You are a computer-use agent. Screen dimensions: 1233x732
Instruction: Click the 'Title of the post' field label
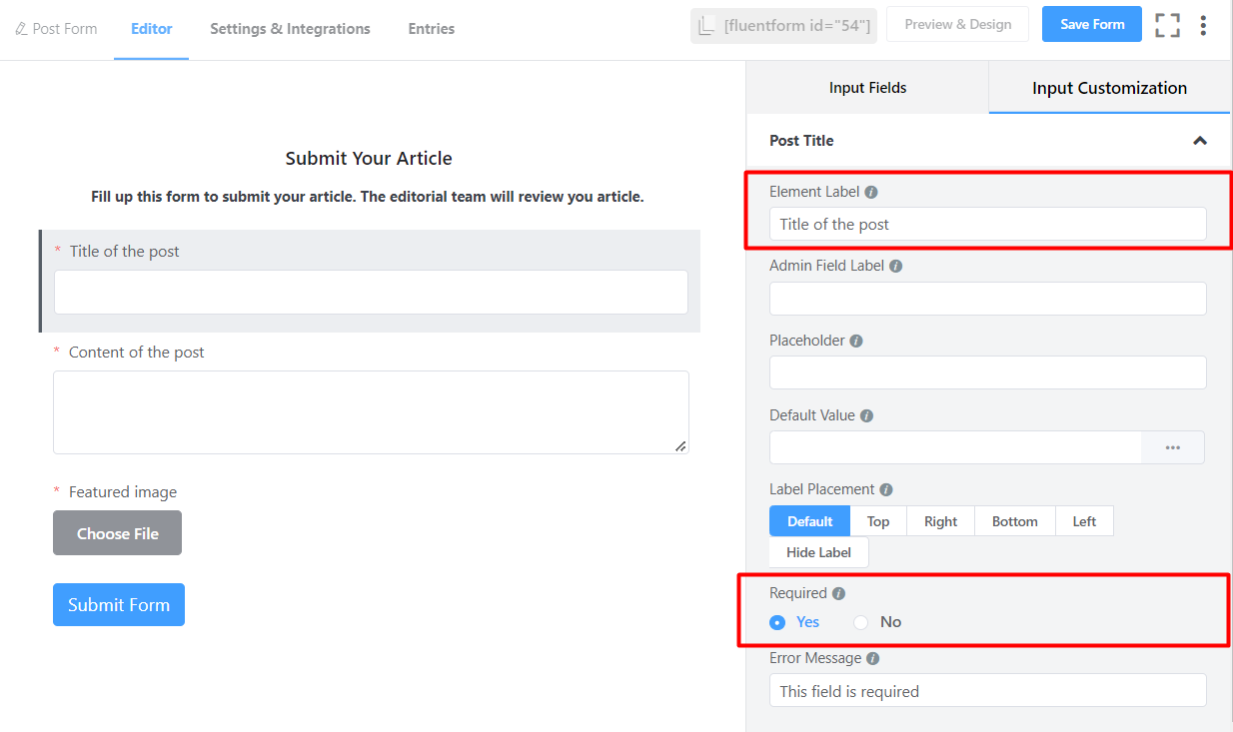click(x=125, y=252)
